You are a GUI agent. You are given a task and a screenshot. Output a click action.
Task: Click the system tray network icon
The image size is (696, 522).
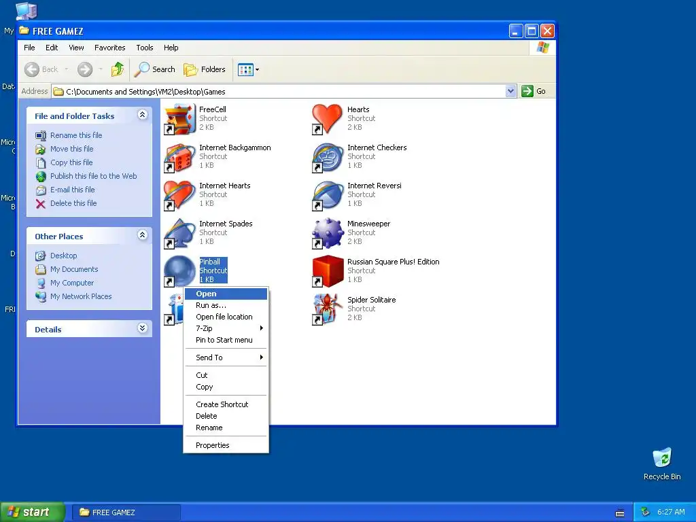tap(646, 512)
